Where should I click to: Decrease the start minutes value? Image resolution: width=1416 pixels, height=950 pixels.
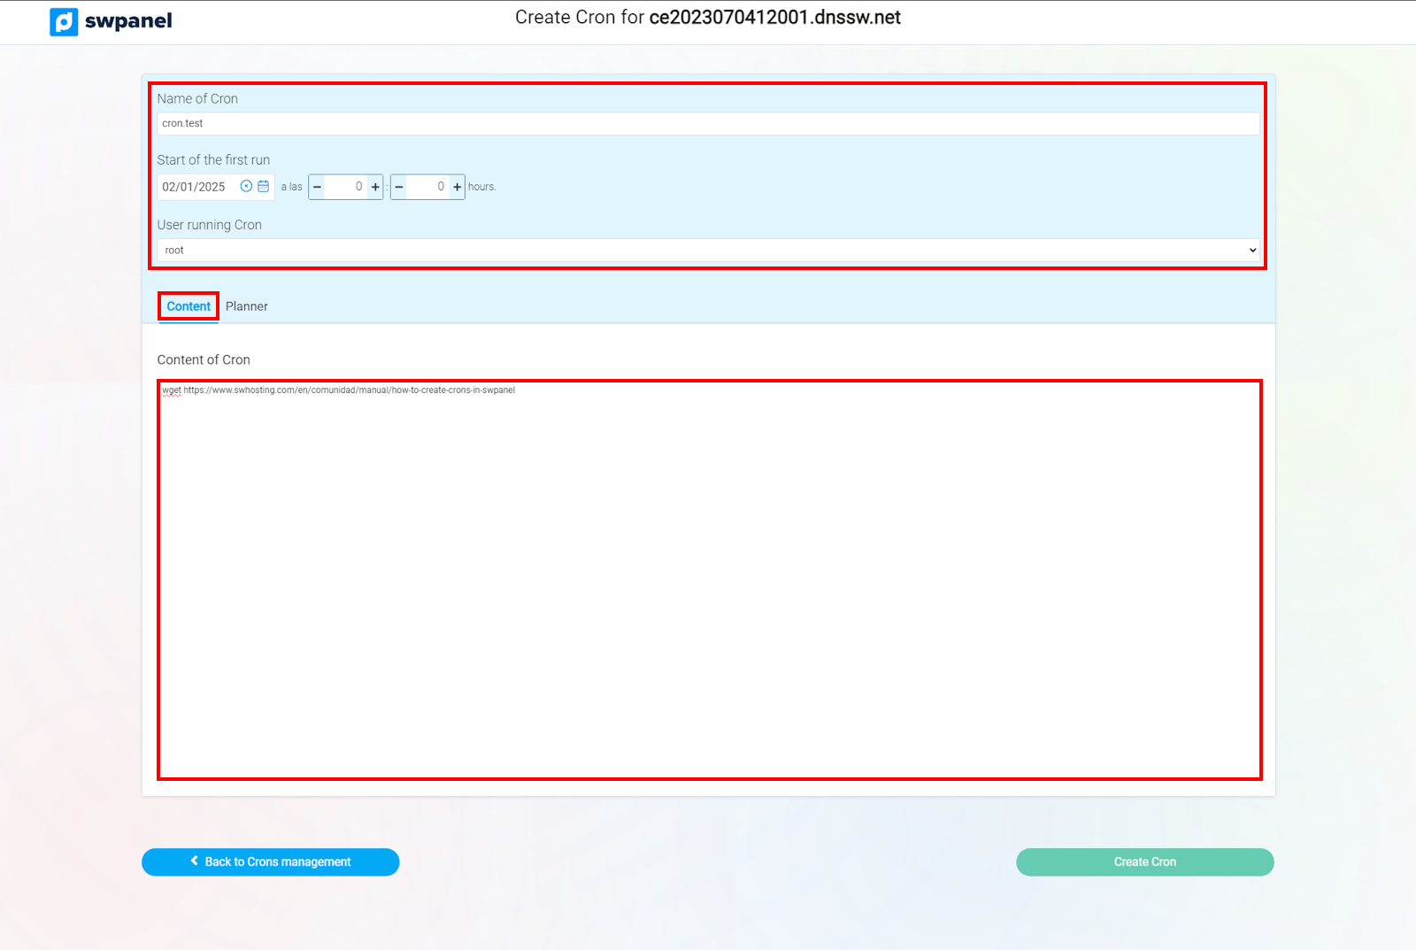click(x=399, y=187)
